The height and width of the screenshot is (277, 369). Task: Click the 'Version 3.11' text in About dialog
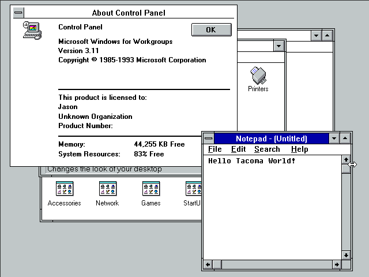[78, 51]
